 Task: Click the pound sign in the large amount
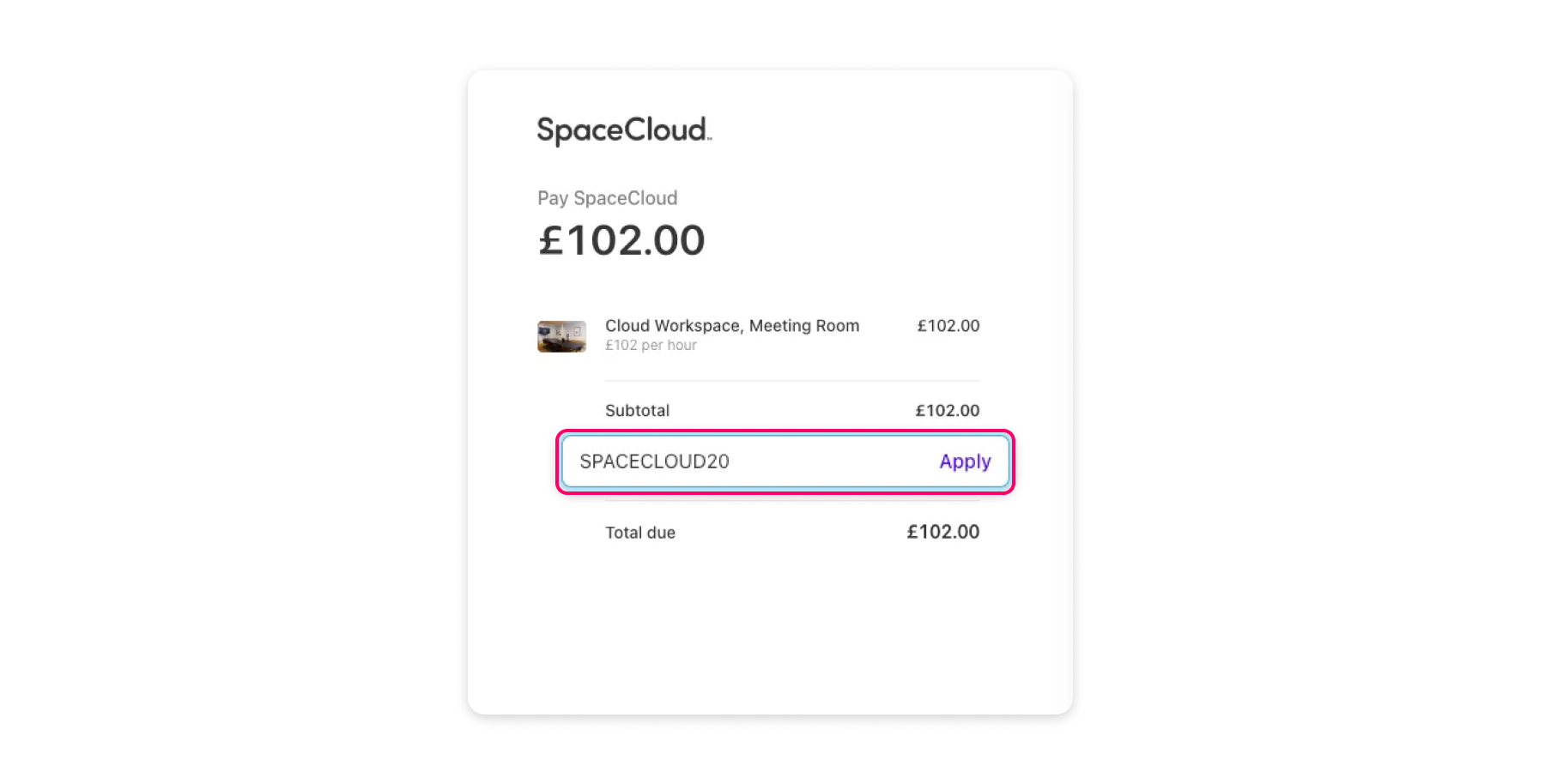click(550, 240)
